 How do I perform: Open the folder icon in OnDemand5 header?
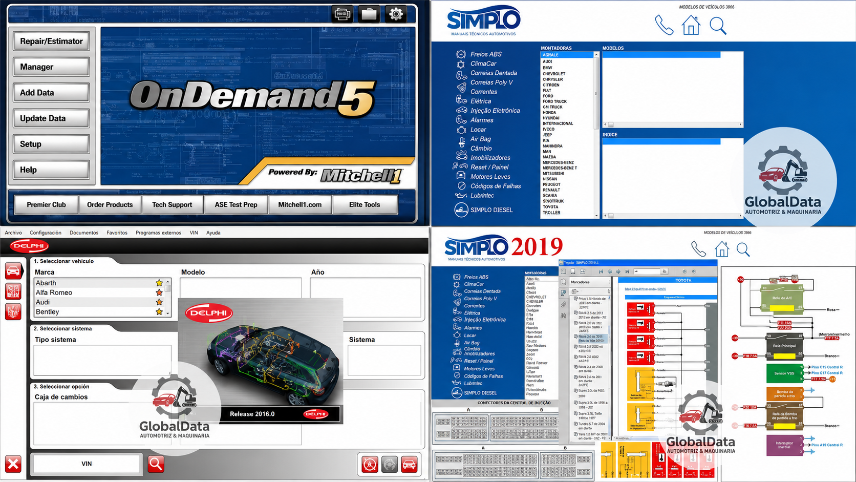pyautogui.click(x=369, y=14)
